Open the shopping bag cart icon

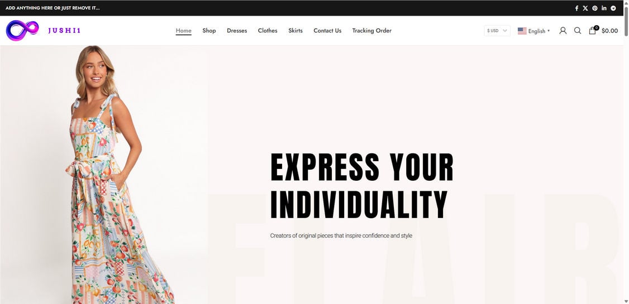click(x=592, y=31)
